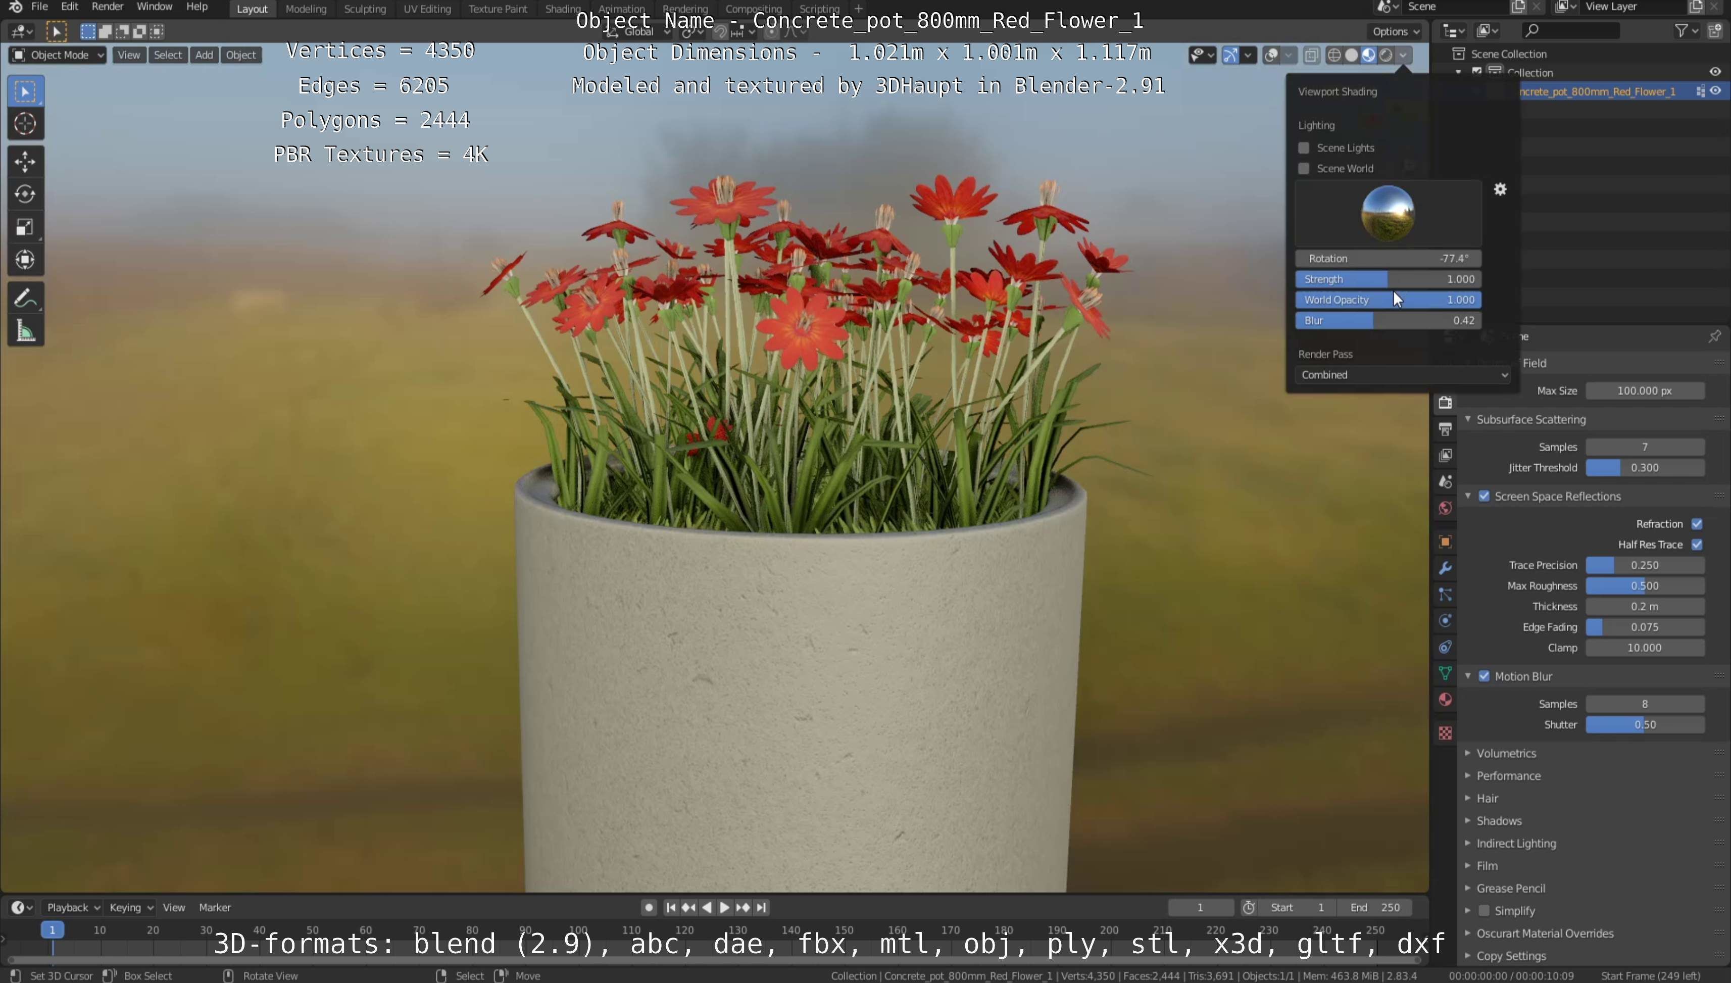Choose the Scale tool
Viewport: 1731px width, 983px height.
tap(25, 227)
